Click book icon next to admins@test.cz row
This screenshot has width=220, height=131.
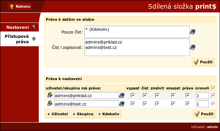122,104
